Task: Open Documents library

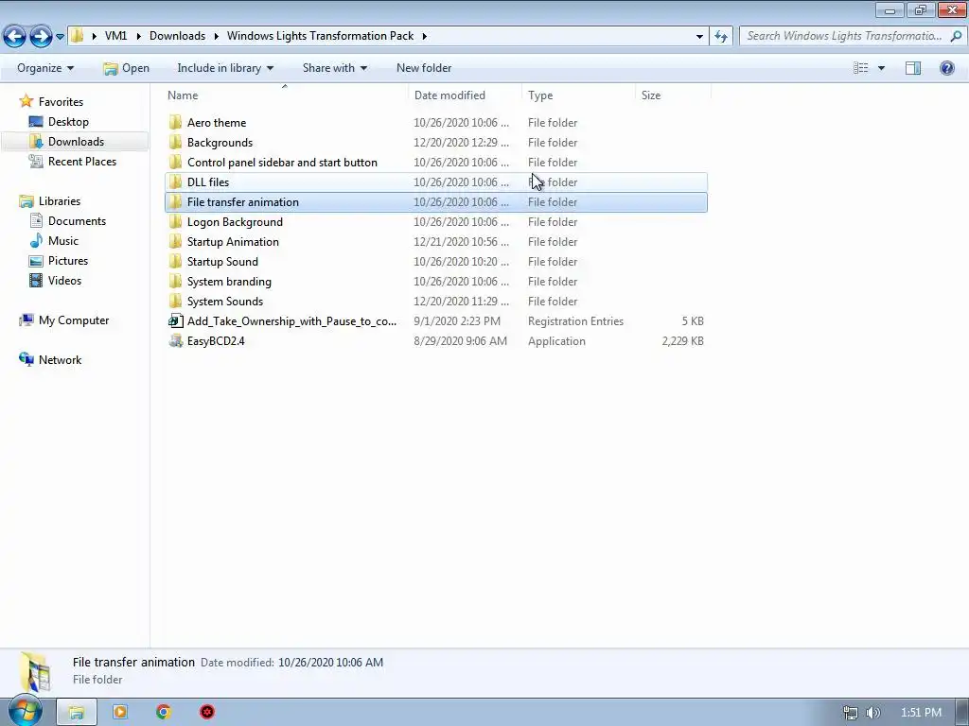Action: click(x=77, y=221)
